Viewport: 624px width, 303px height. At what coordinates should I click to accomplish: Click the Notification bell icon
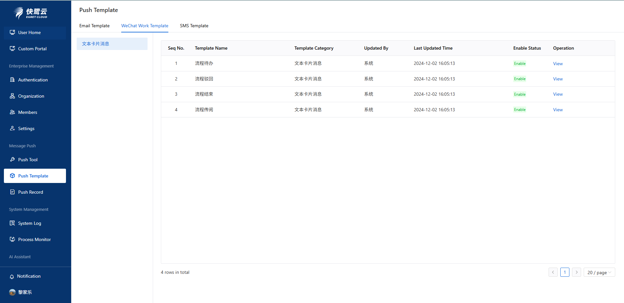click(12, 276)
